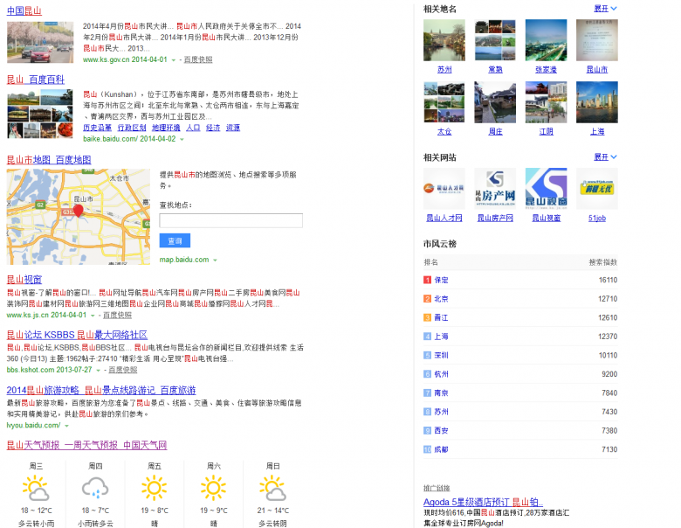
Task: Open the 昆山天气预报 weather result
Action: [x=86, y=445]
